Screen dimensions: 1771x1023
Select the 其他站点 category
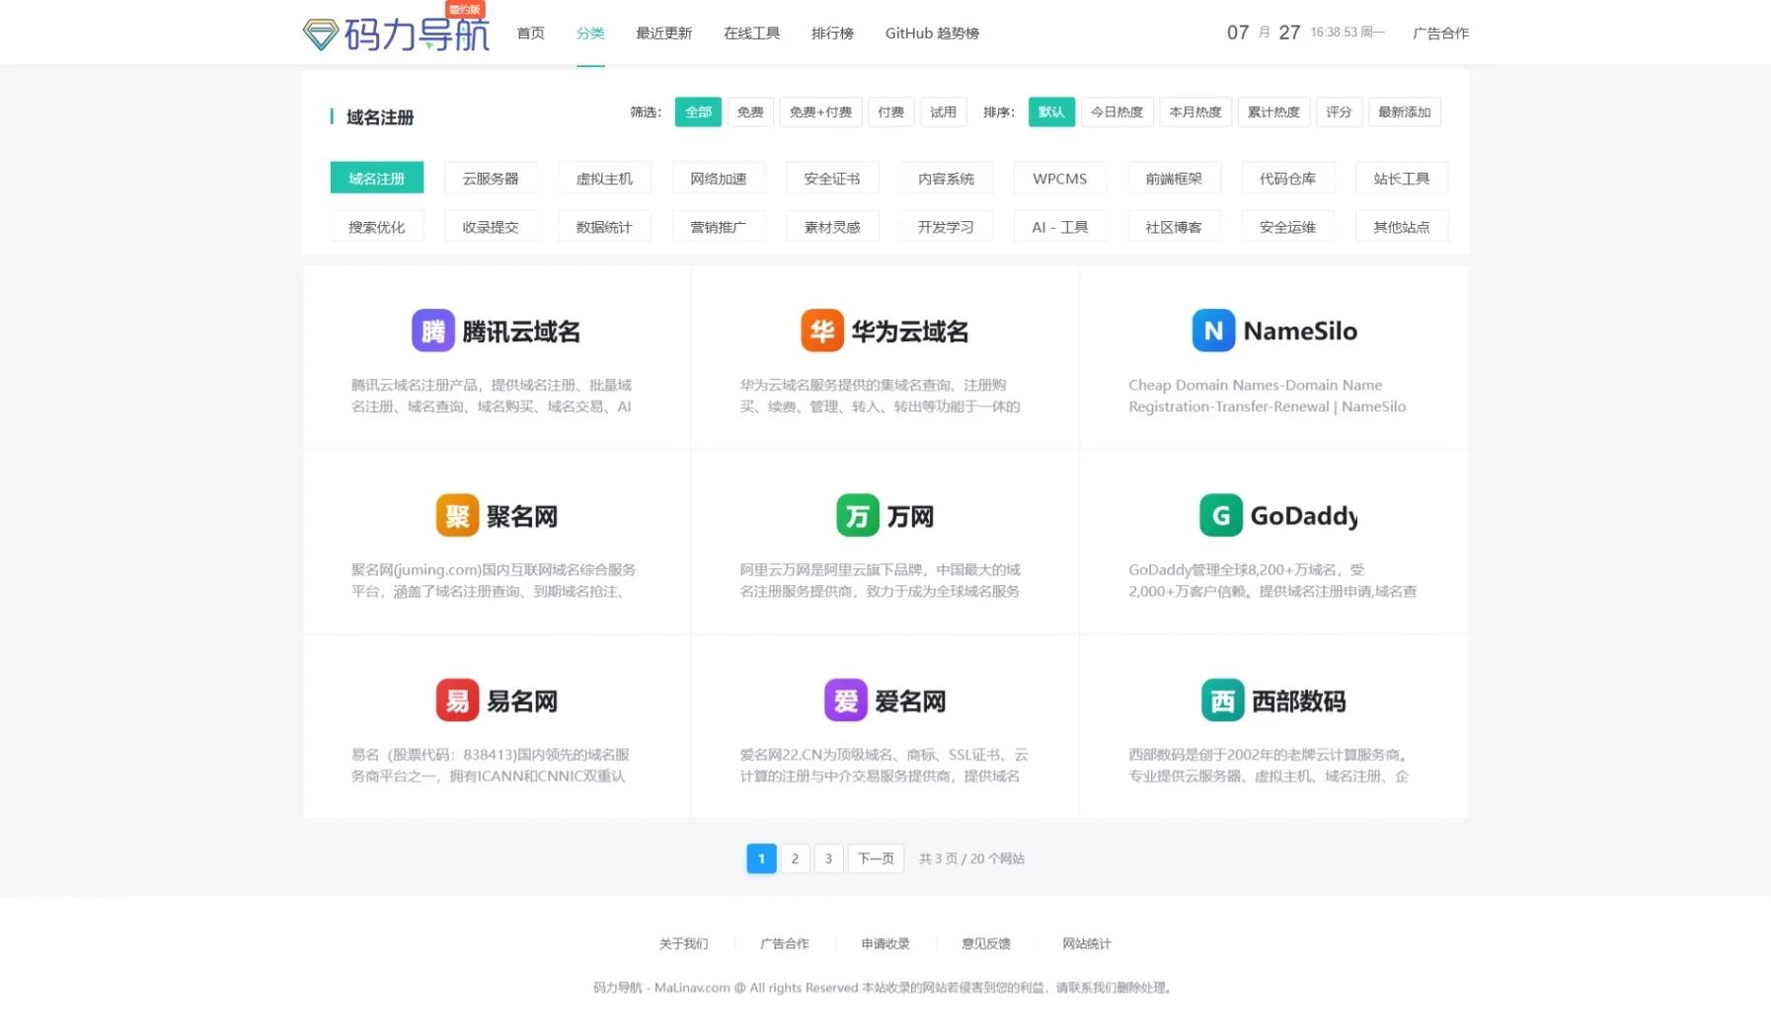pos(1402,226)
